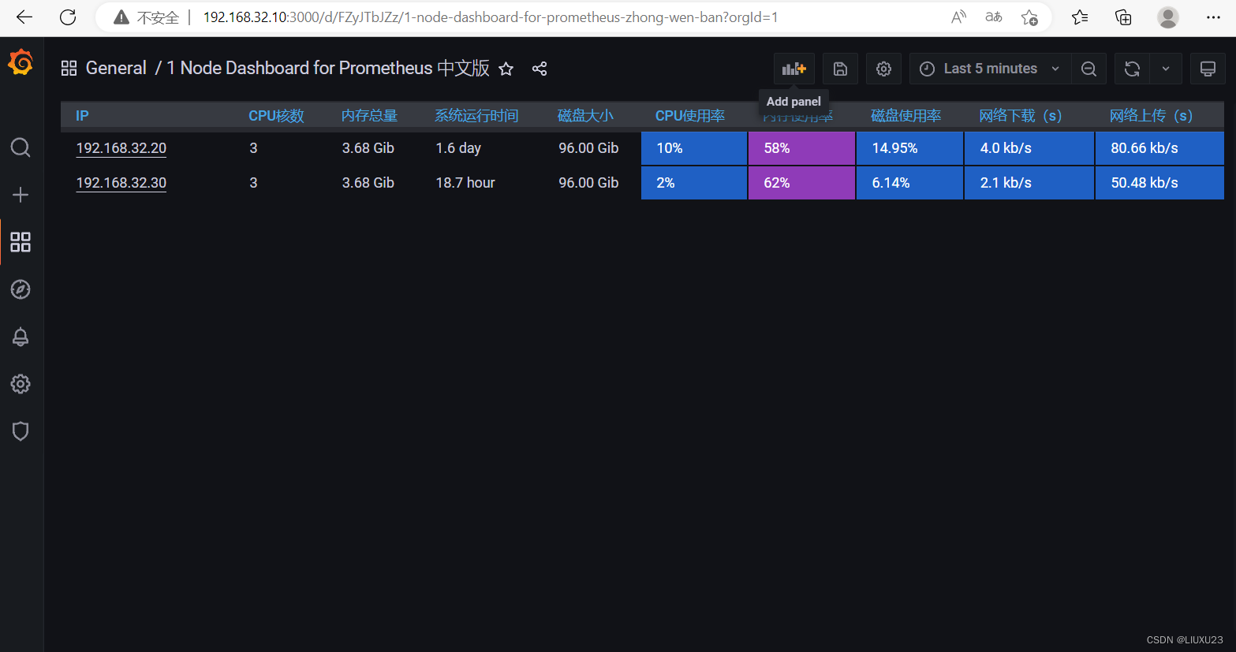
Task: Open the Grafana home logo
Action: pos(21,62)
